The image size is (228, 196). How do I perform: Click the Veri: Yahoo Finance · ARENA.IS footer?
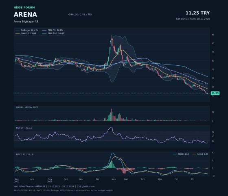[x=29, y=187]
